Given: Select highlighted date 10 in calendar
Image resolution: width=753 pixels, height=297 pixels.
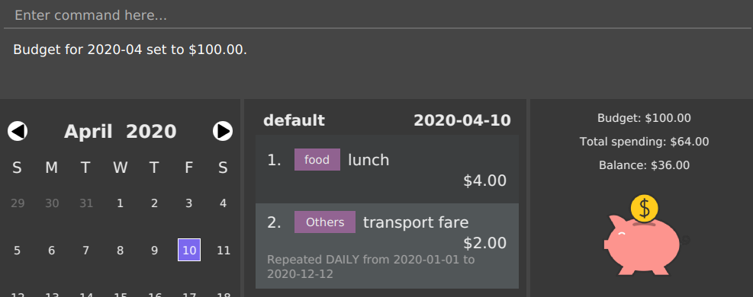Looking at the screenshot, I should pos(189,250).
